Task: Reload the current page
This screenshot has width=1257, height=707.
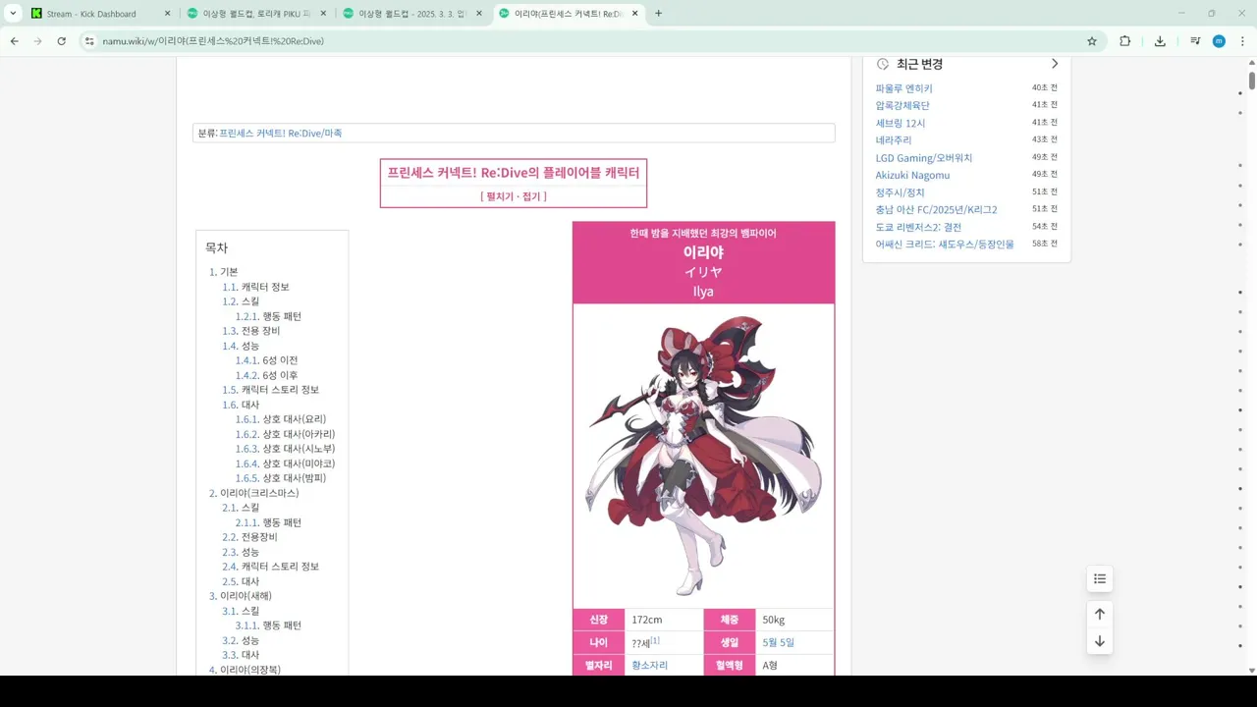Action: pyautogui.click(x=62, y=41)
